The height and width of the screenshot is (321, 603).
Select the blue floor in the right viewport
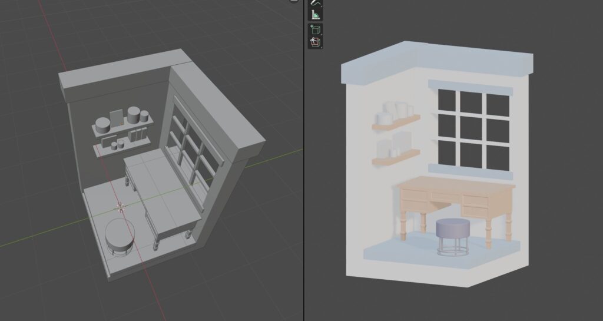coord(412,252)
